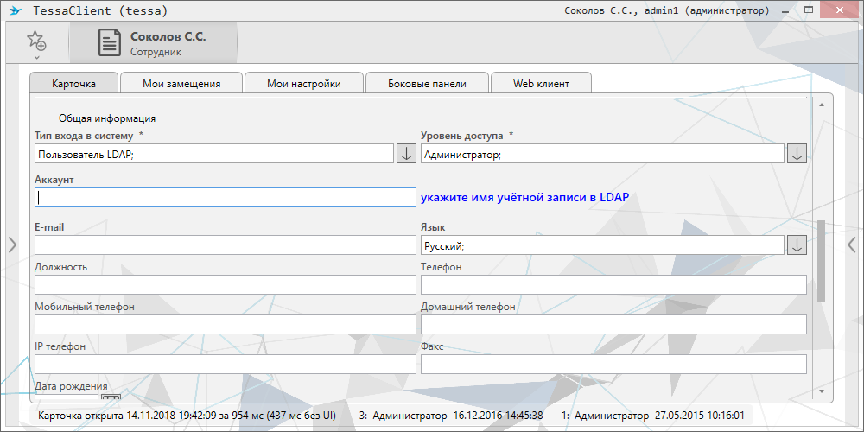Switch to the Мои замещения tab

tap(181, 84)
